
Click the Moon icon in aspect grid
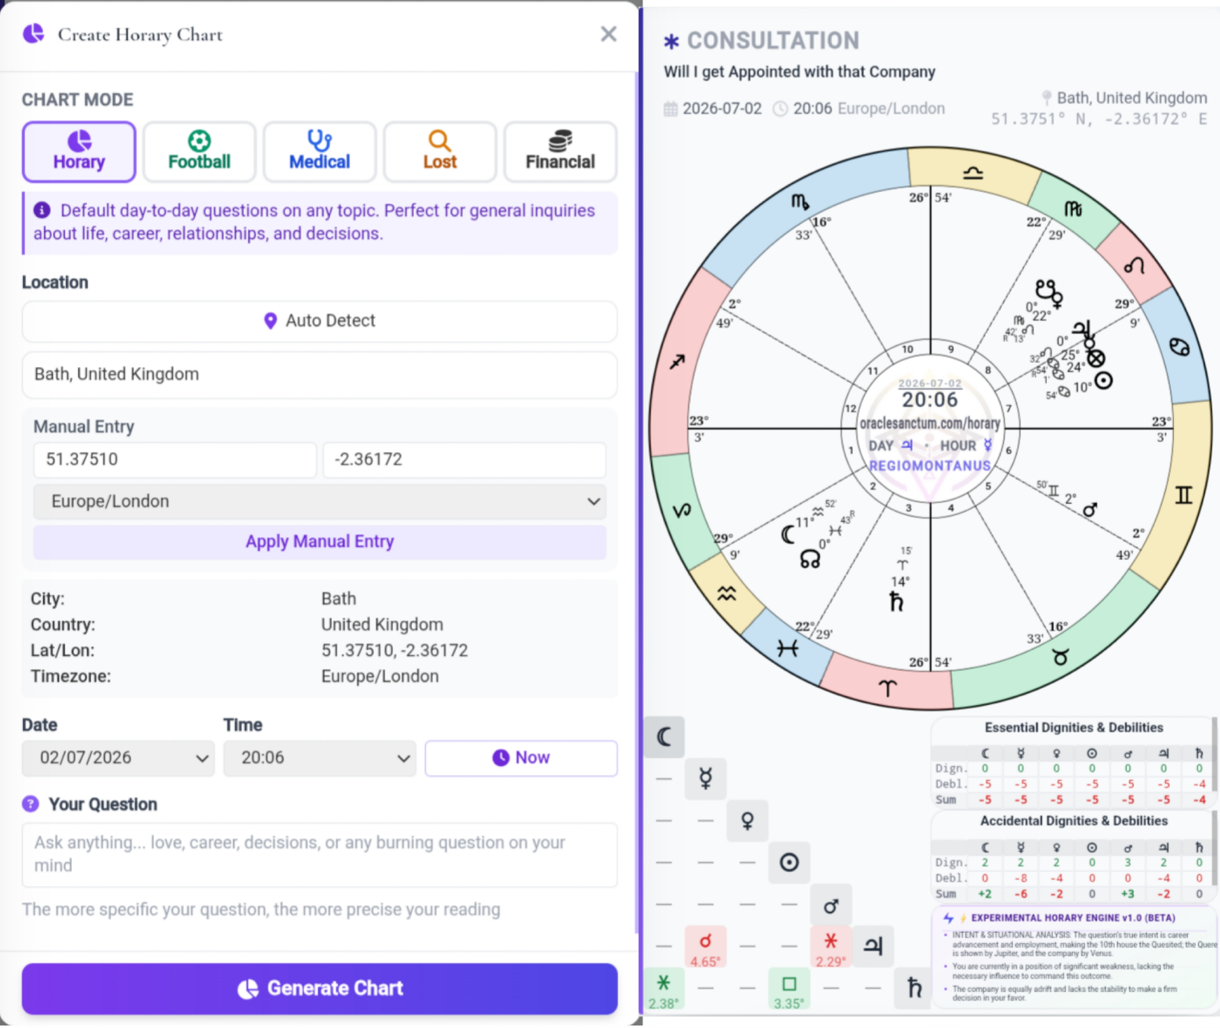click(x=664, y=737)
